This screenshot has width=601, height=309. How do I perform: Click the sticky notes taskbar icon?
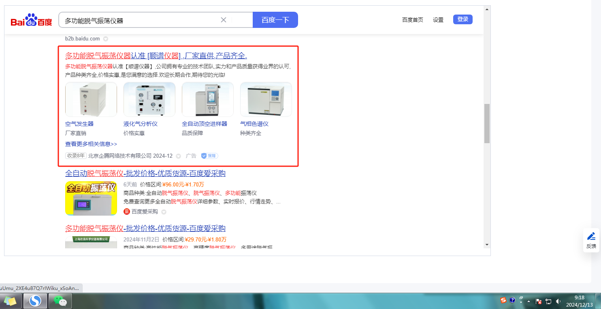pyautogui.click(x=11, y=301)
